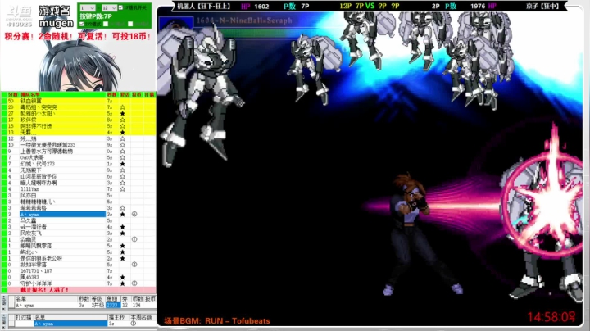The width and height of the screenshot is (590, 331).
Task: Click the circled number in the 守护小洋洋洋 row
Action: (x=134, y=283)
